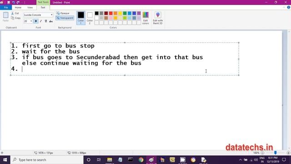
Task: Open the notification center icon
Action: [284, 160]
